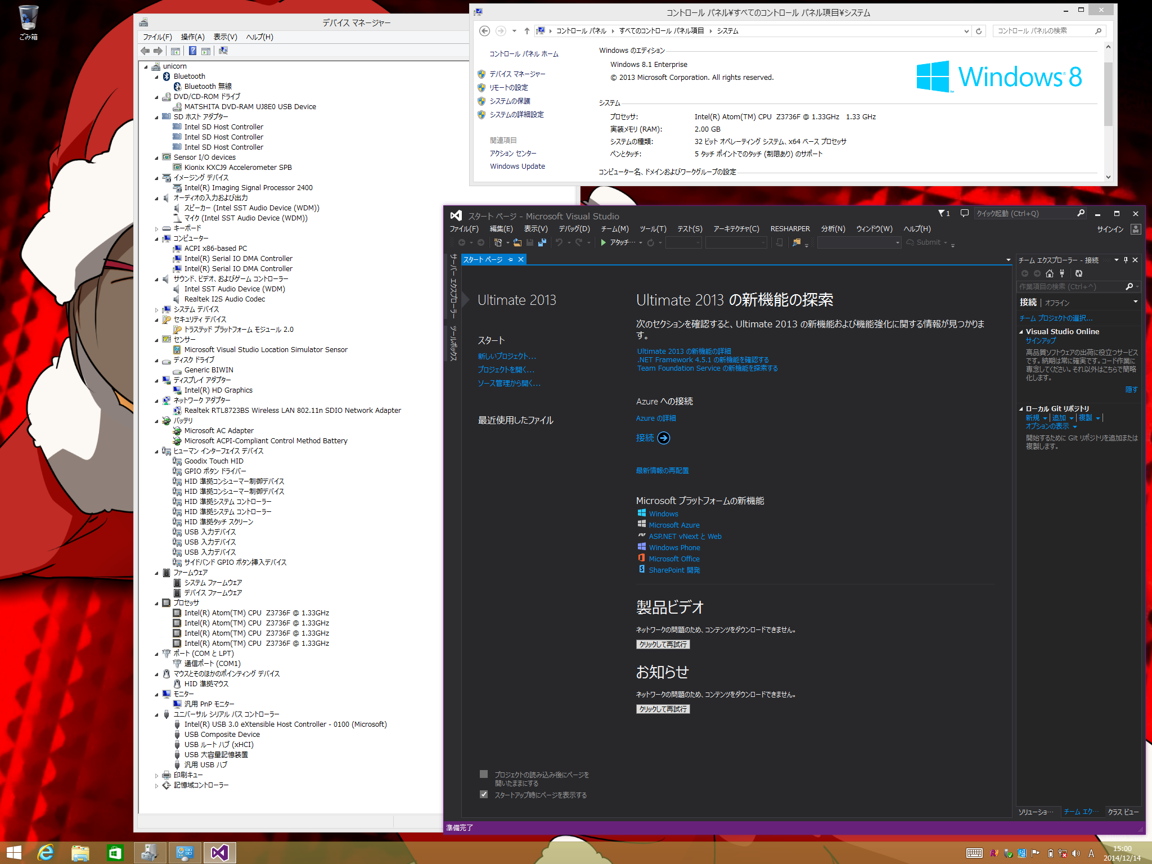Click the Windows Start button
The image size is (1152, 864).
coord(13,853)
